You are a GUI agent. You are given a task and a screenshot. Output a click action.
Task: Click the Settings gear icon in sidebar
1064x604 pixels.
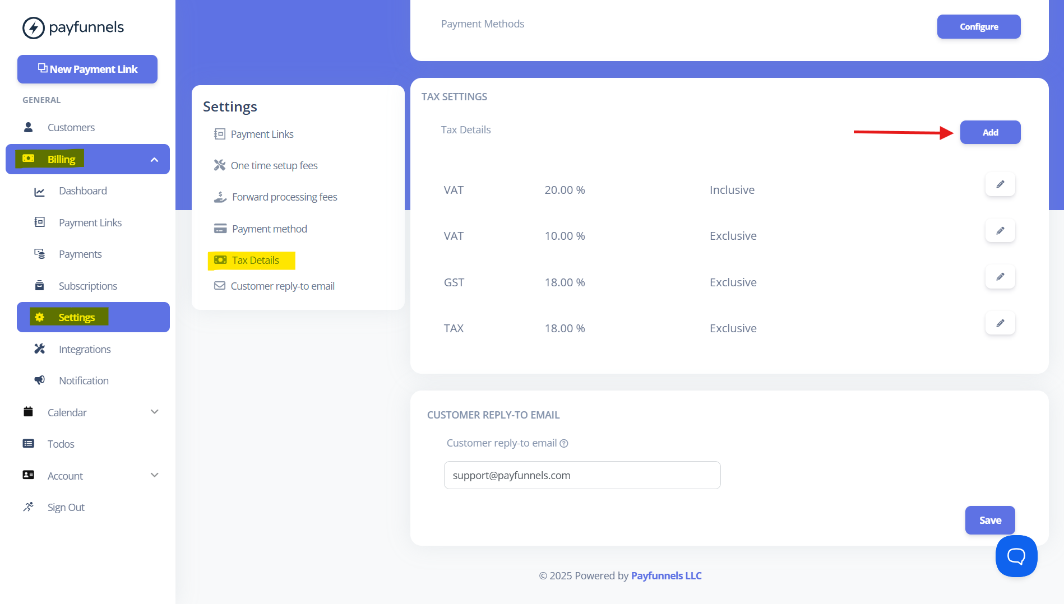tap(39, 317)
